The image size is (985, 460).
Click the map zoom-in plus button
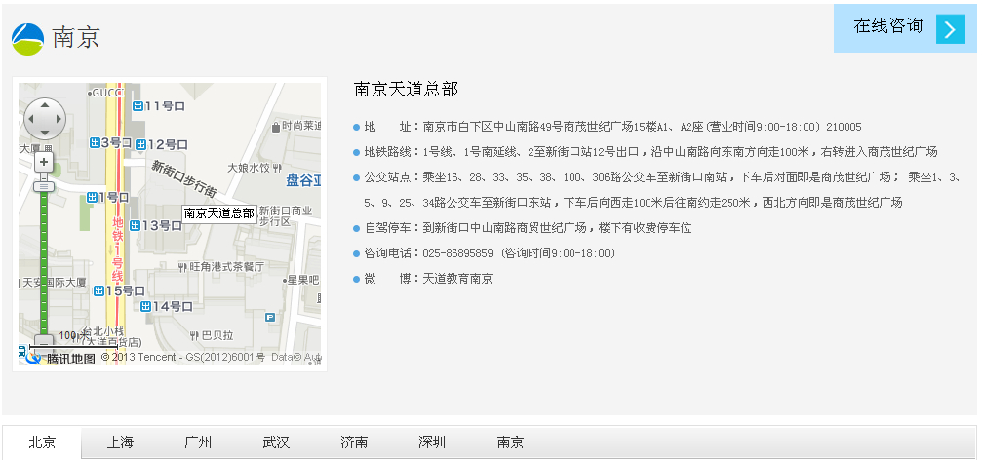pyautogui.click(x=43, y=162)
